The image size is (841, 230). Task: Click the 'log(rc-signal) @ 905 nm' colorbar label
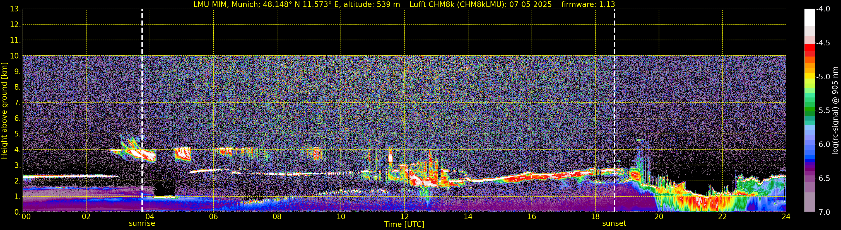tap(835, 111)
